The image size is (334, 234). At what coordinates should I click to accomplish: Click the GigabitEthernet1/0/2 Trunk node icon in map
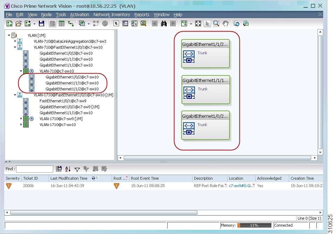[189, 128]
